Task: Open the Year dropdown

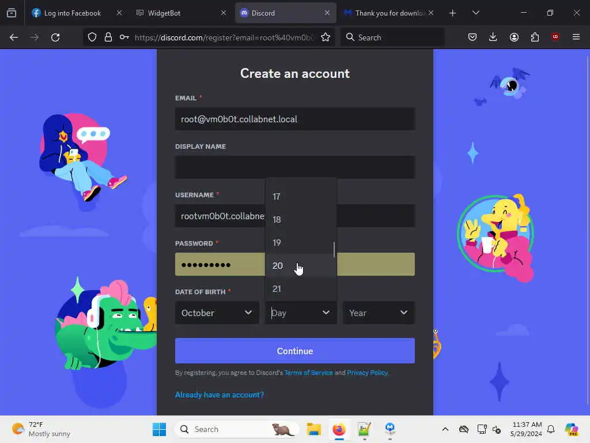Action: [379, 313]
